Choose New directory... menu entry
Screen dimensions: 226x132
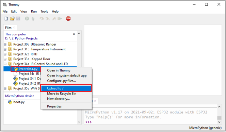[x=66, y=99]
